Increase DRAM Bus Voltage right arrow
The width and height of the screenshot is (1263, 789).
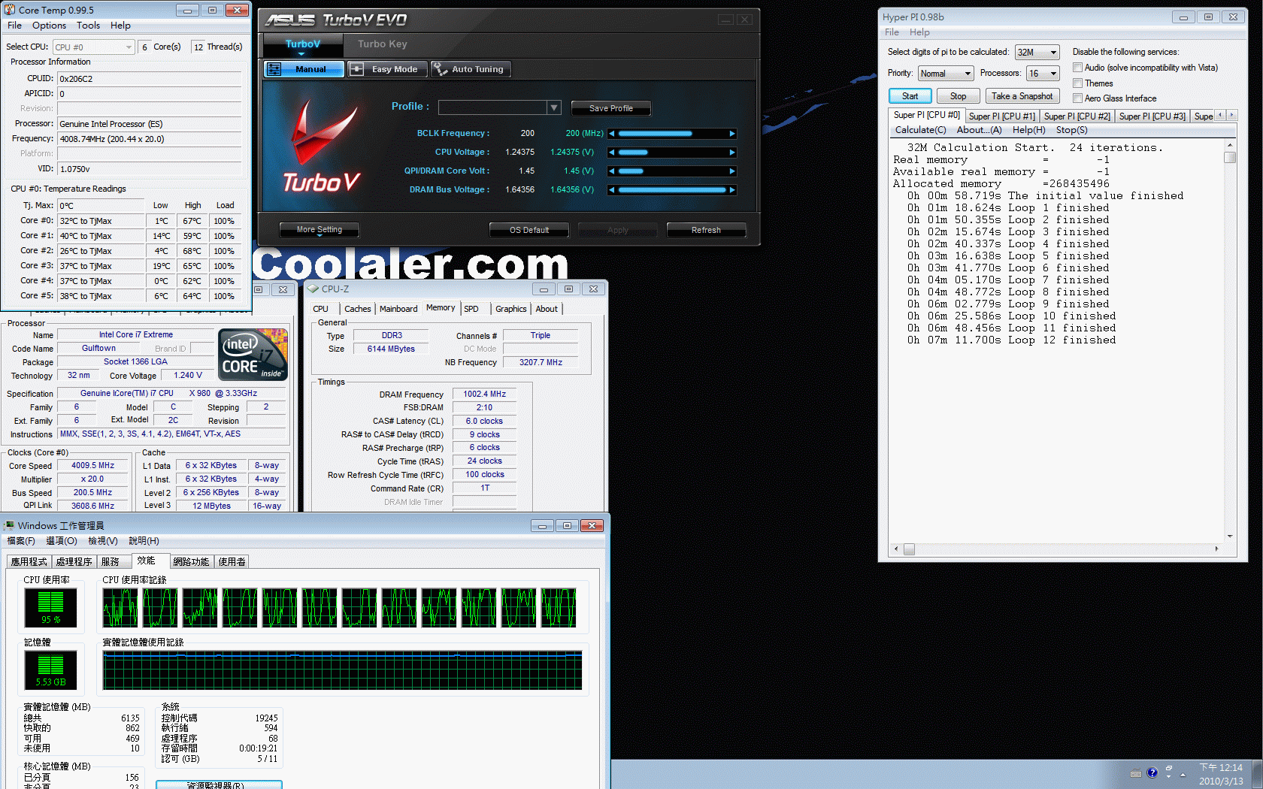pyautogui.click(x=732, y=190)
